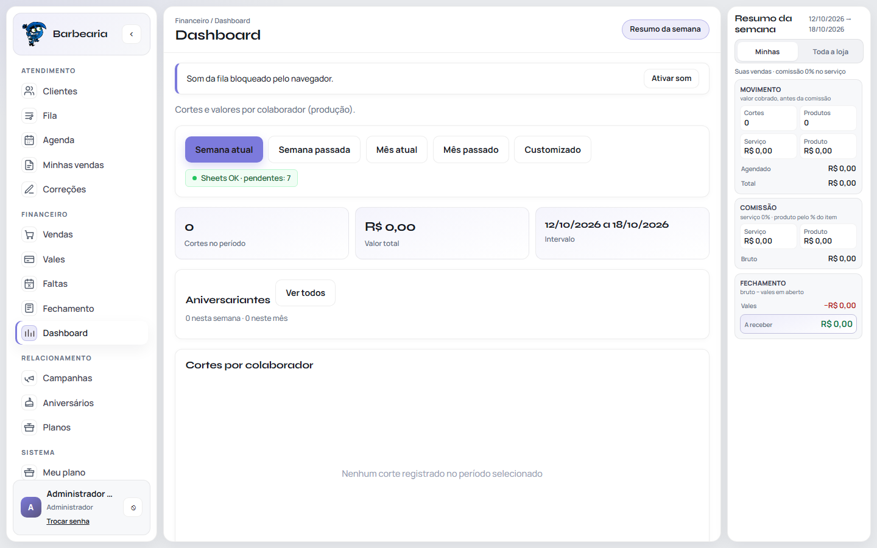Switch the period to Mês atual

coord(396,150)
